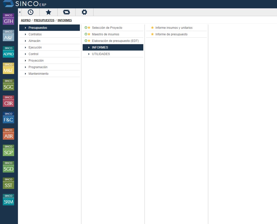Open recent items using the clock toolbar icon
This screenshot has height=224, width=277.
pyautogui.click(x=30, y=12)
